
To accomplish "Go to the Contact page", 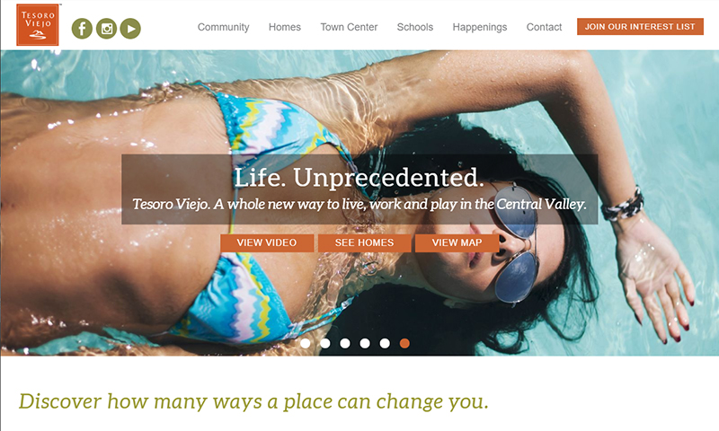I will [544, 28].
